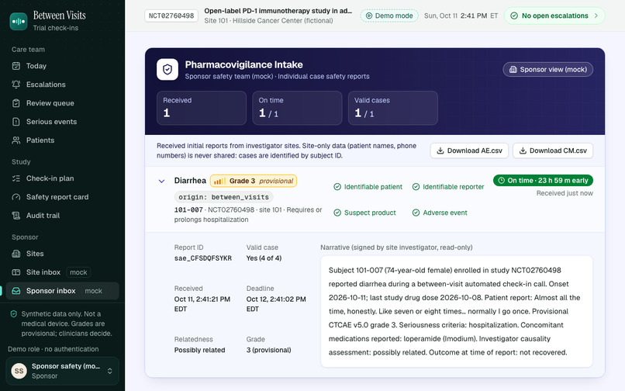
Task: Click the Pharmacovigilance Intake shield icon
Action: (x=167, y=69)
